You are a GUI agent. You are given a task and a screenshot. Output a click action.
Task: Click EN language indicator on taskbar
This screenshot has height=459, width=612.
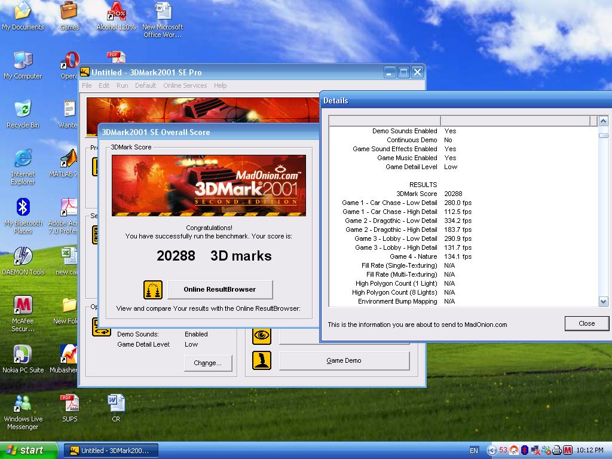pos(473,451)
